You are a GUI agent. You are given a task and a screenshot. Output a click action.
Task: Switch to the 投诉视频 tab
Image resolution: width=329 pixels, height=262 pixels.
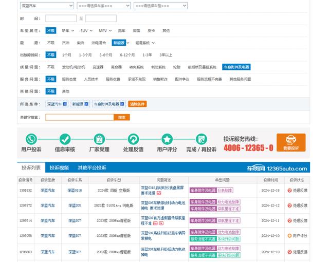(x=59, y=168)
